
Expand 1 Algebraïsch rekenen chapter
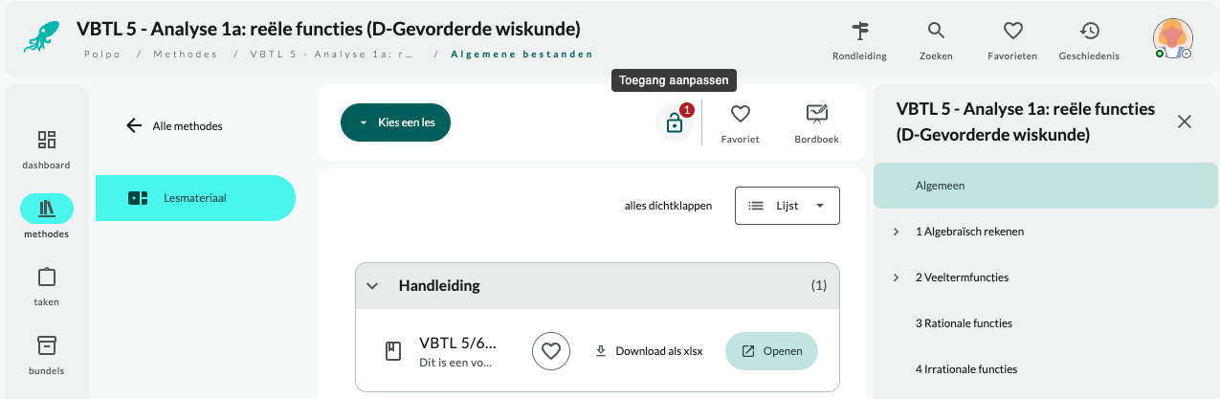tap(897, 232)
